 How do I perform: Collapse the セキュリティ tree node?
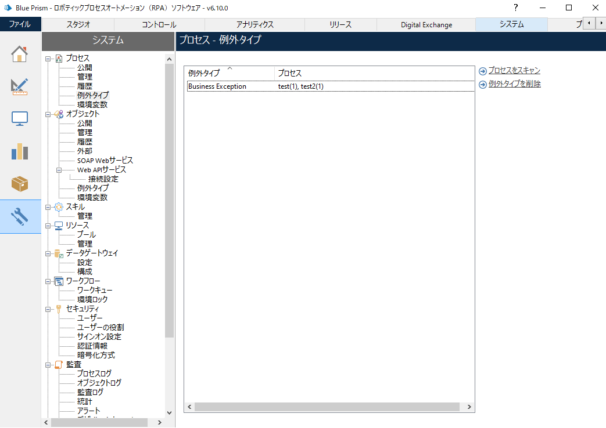48,309
